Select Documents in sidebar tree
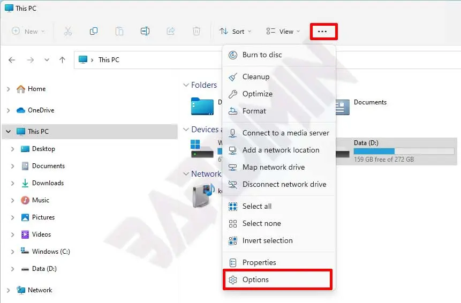The image size is (461, 303). 48,166
